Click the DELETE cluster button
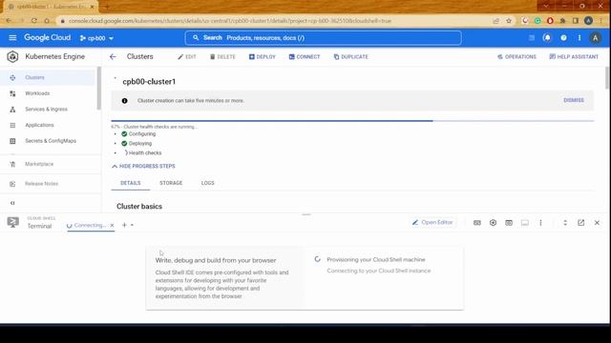The width and height of the screenshot is (611, 343). pyautogui.click(x=222, y=57)
